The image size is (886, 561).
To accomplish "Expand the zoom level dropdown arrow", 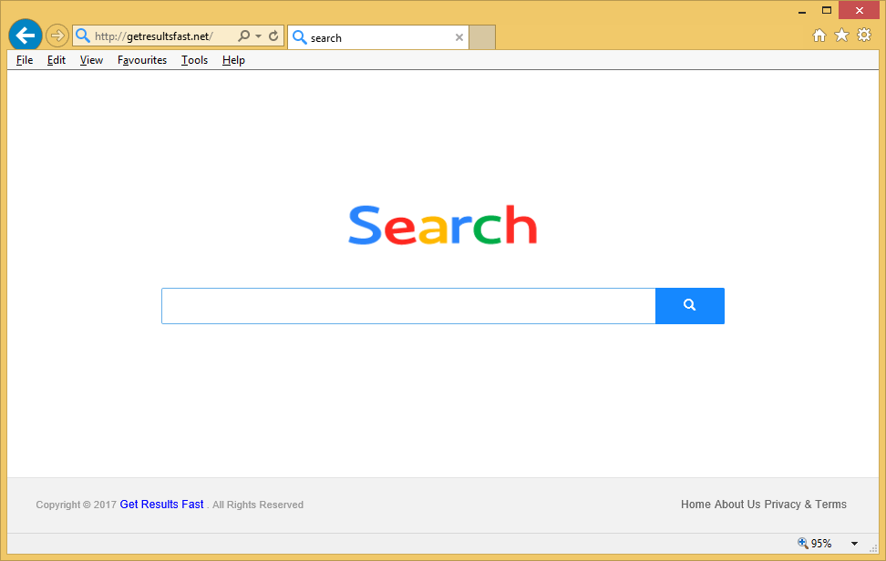I will (x=854, y=544).
